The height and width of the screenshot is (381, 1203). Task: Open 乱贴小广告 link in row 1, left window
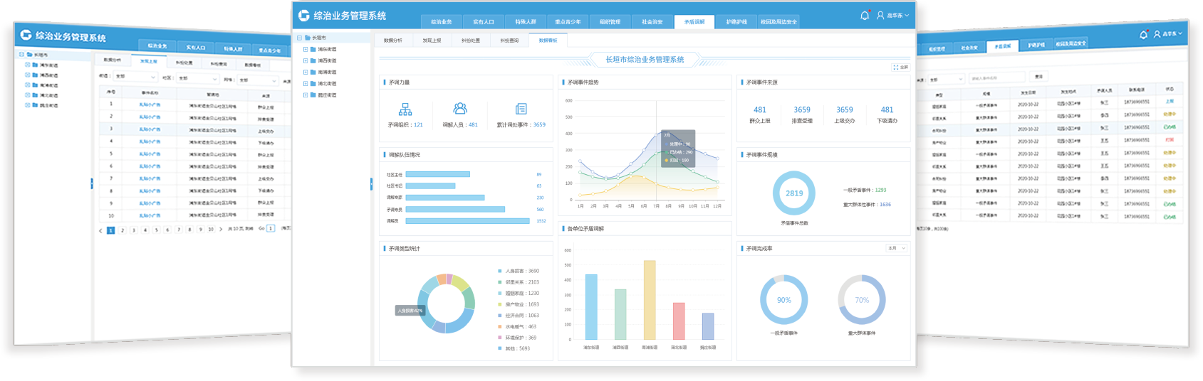click(x=150, y=104)
